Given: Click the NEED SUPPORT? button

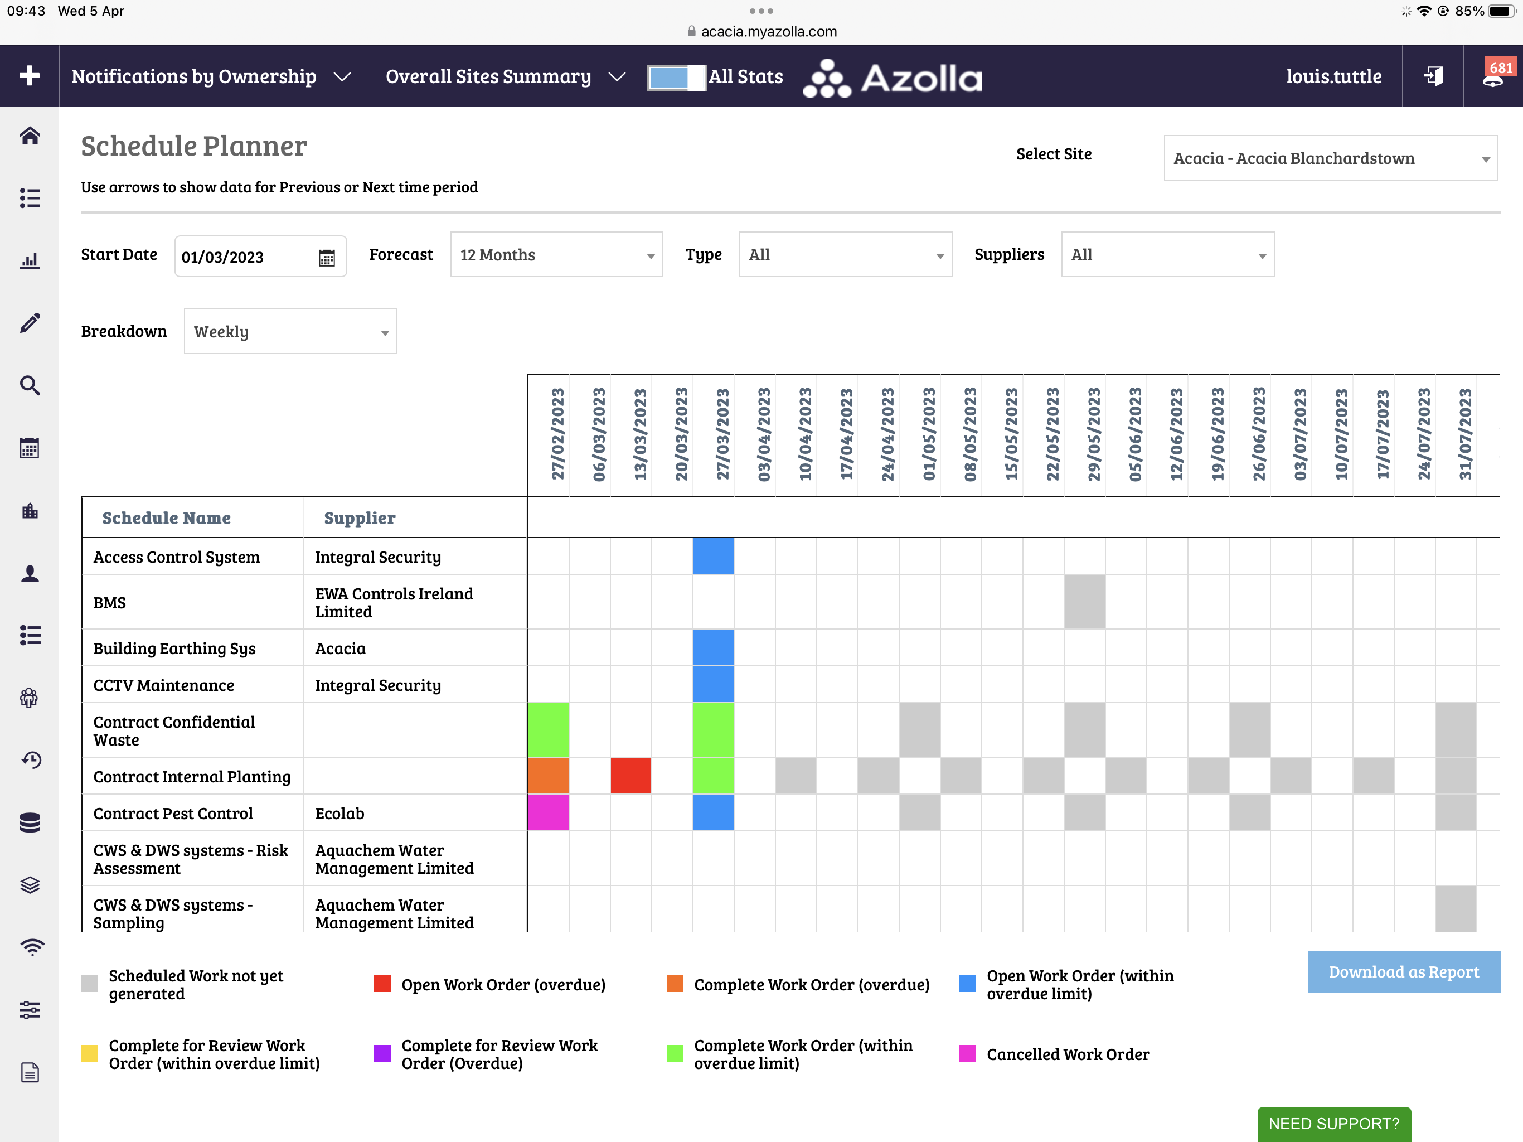Looking at the screenshot, I should click(1333, 1124).
